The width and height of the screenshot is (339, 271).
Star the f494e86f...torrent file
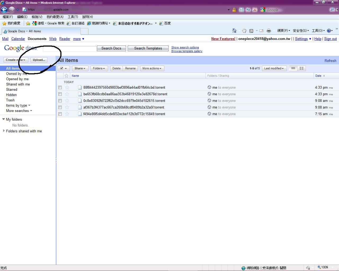[67, 114]
